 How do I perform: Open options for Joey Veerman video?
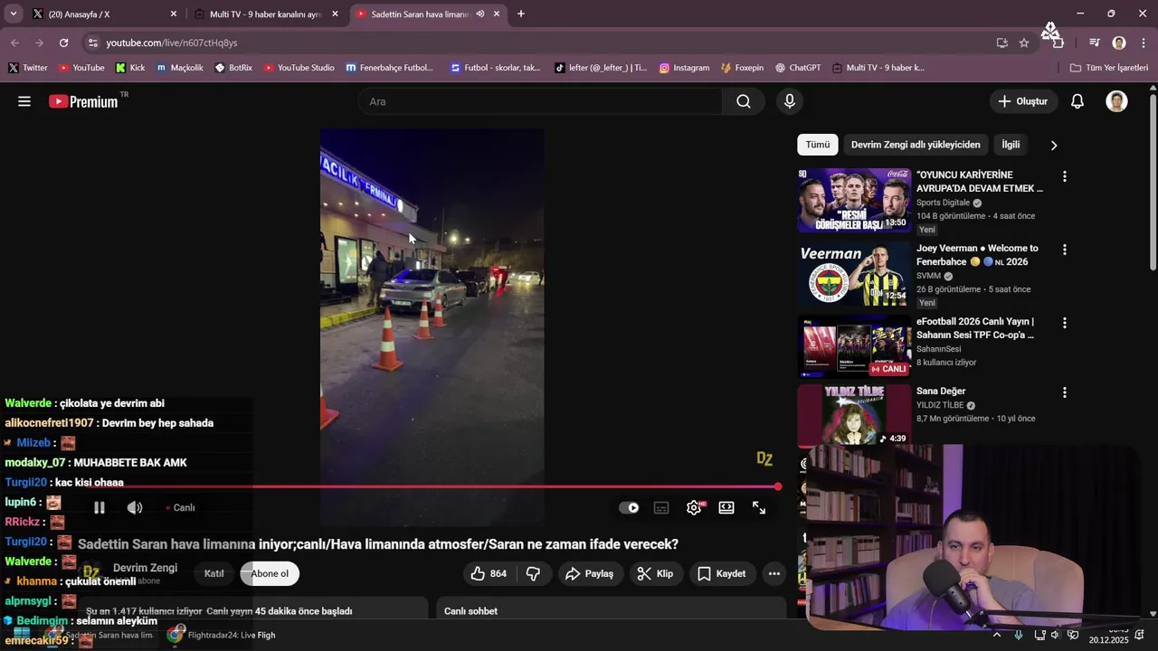coord(1064,250)
